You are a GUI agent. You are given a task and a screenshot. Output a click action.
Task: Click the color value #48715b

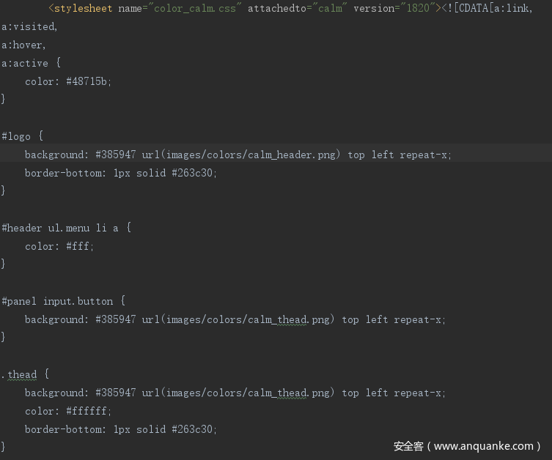88,81
